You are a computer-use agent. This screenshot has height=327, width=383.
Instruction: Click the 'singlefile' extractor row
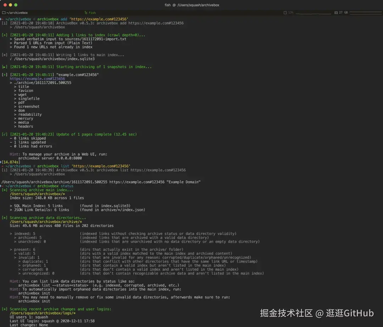tap(27, 99)
